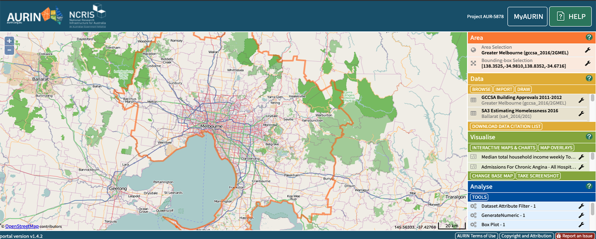Image resolution: width=596 pixels, height=239 pixels.
Task: Open the HELP page
Action: [x=570, y=17]
